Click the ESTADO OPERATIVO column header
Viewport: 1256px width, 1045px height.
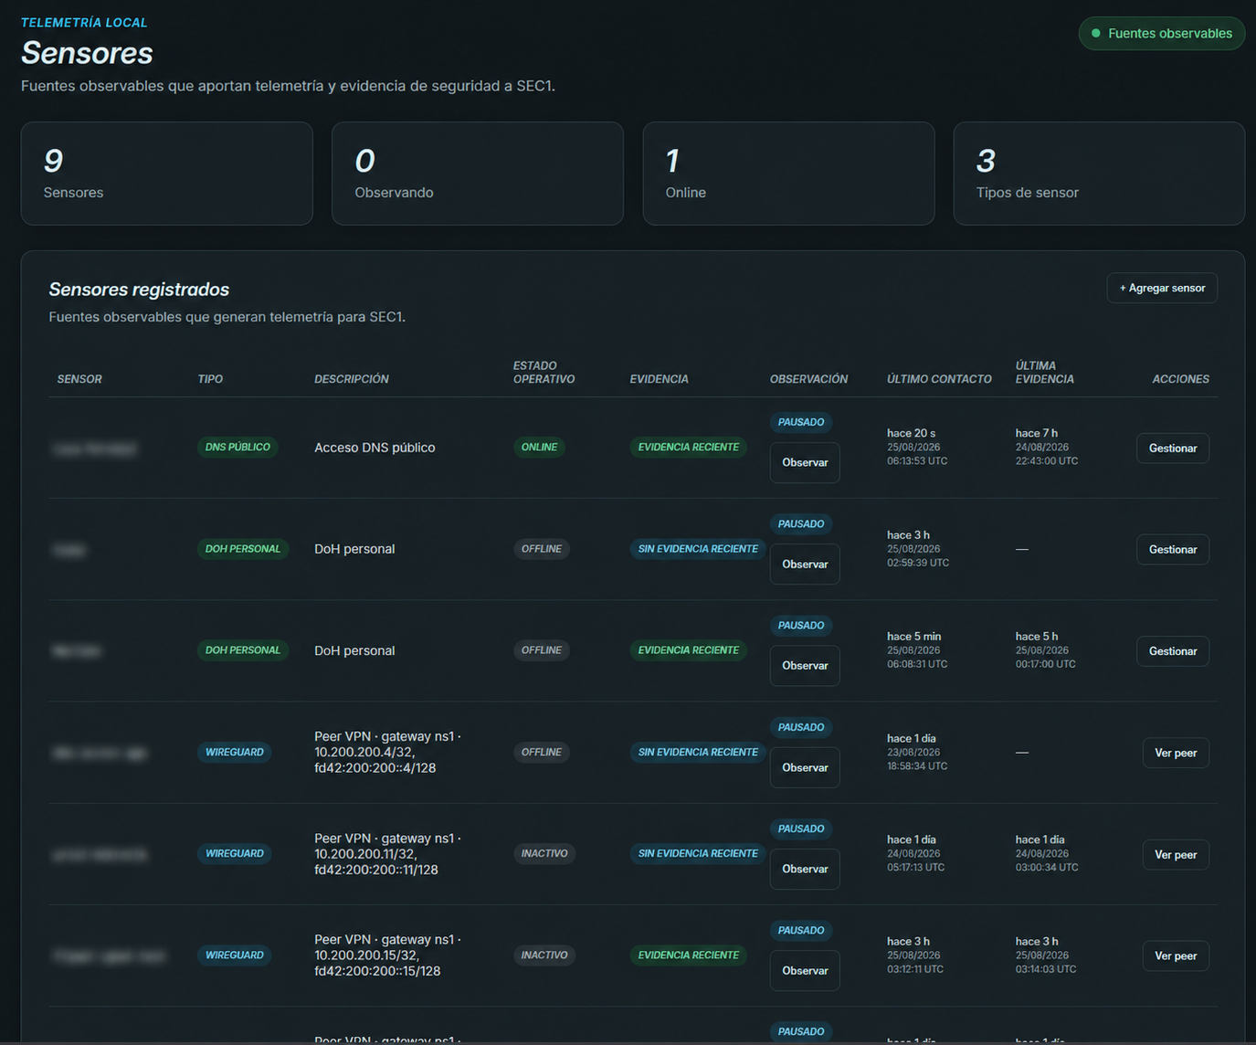(544, 373)
